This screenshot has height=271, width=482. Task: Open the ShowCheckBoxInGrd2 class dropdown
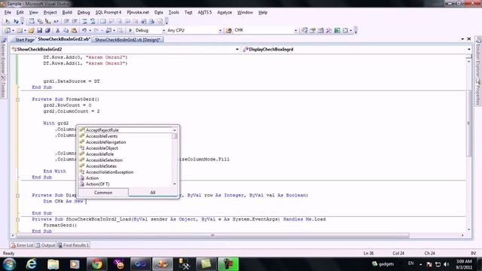click(x=237, y=49)
